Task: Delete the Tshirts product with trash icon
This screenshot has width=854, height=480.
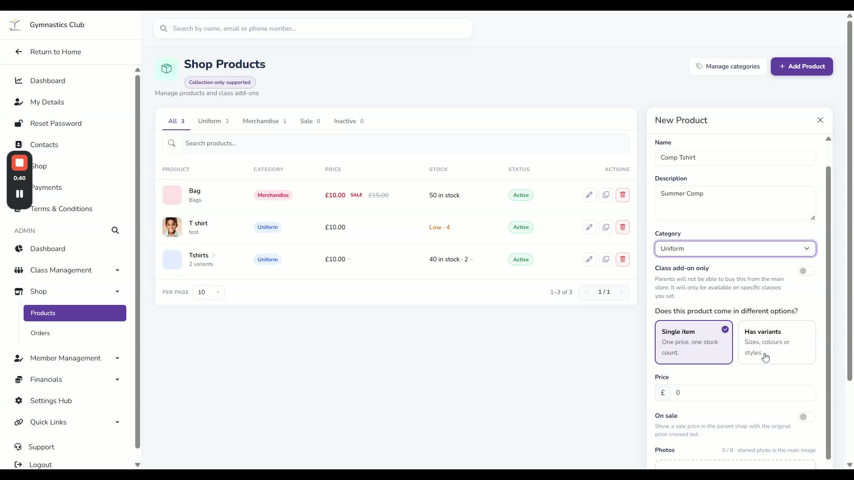Action: (x=623, y=260)
